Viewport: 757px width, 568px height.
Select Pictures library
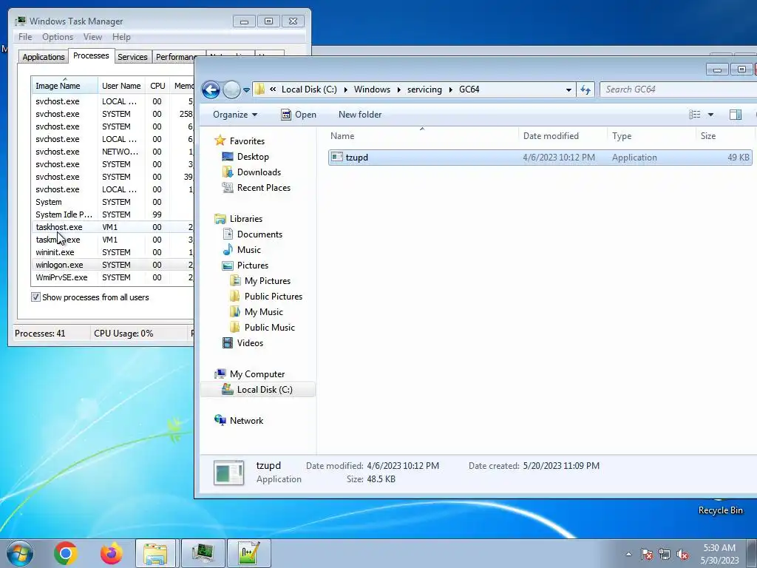pyautogui.click(x=253, y=266)
